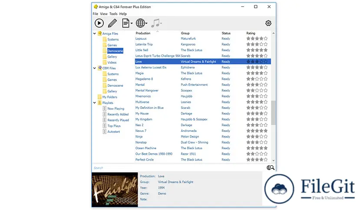
Task: Click the Ephidrena group cell
Action: tap(188, 67)
